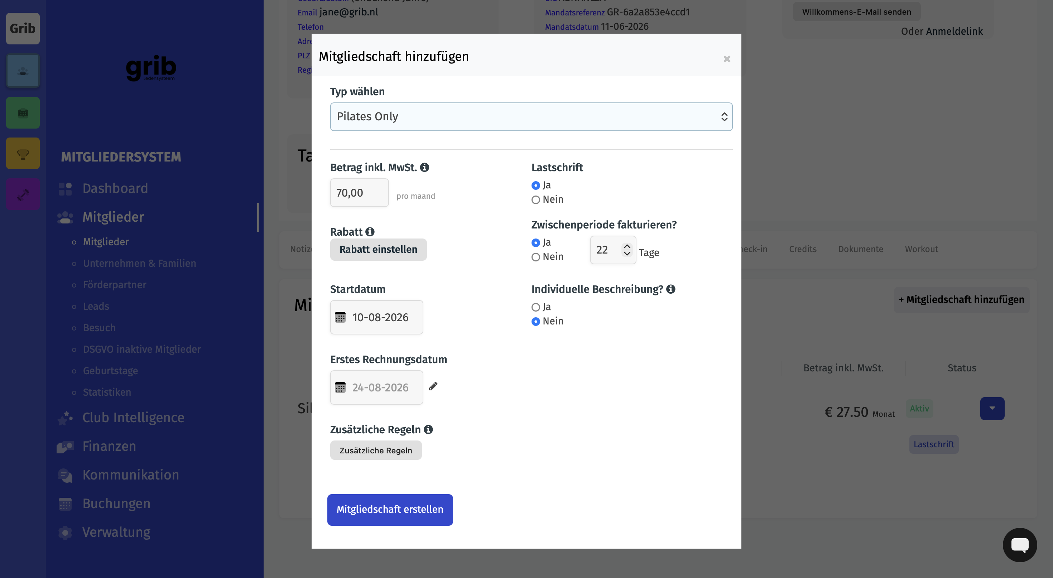Select Ja for Individuelle Beschreibung
Screen dimensions: 1053x578
[x=535, y=307]
